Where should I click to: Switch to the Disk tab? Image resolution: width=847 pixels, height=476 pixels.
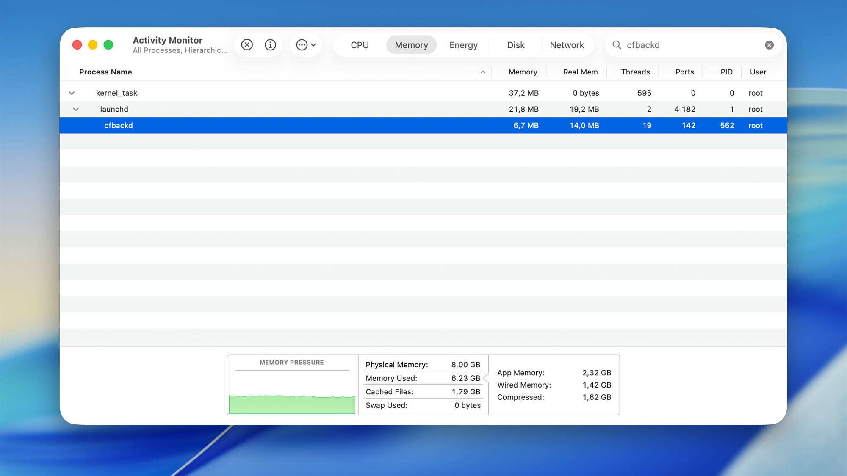[x=515, y=45]
